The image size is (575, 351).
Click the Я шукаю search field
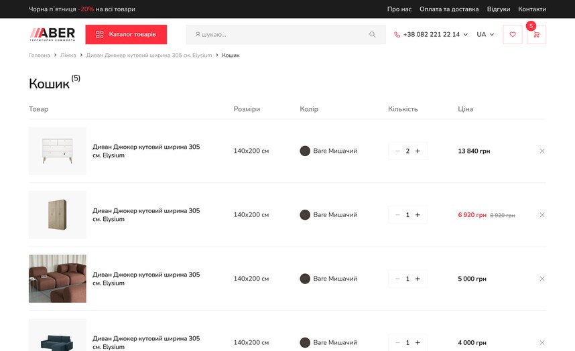pyautogui.click(x=285, y=34)
